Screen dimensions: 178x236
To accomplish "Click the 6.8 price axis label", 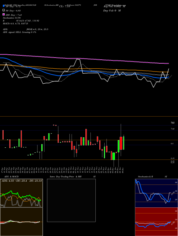I will click(172, 144).
